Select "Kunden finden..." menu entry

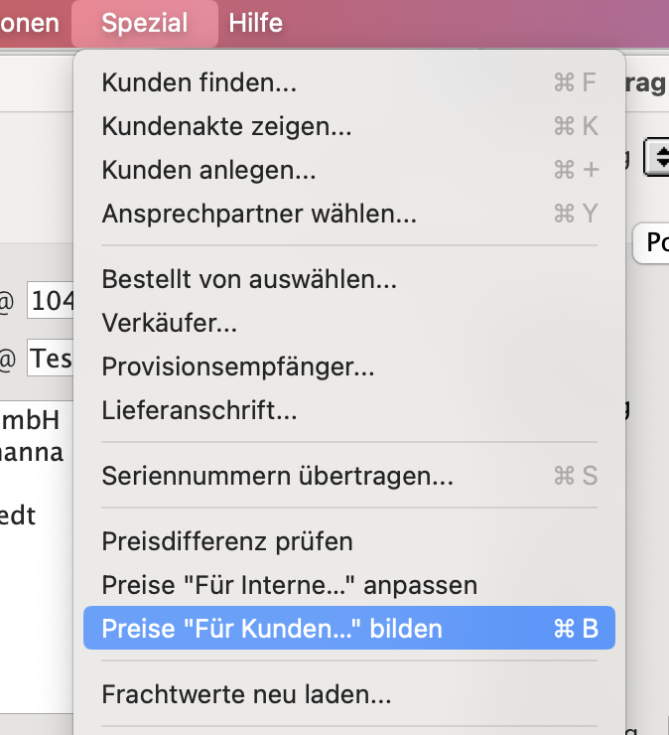pyautogui.click(x=199, y=83)
